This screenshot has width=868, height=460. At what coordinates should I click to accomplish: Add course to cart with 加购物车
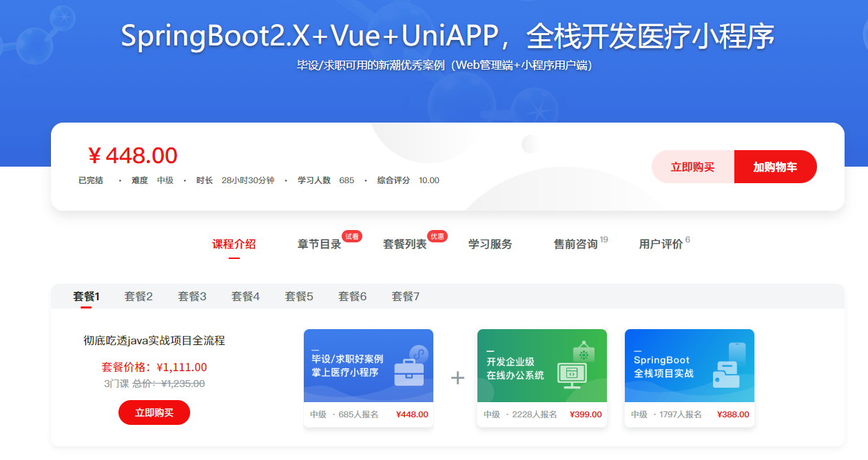776,167
